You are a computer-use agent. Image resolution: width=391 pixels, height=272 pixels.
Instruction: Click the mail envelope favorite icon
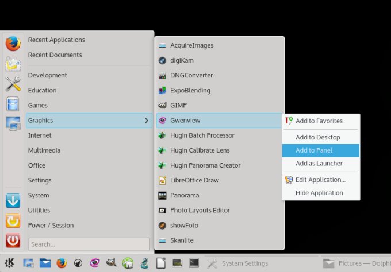pyautogui.click(x=13, y=64)
